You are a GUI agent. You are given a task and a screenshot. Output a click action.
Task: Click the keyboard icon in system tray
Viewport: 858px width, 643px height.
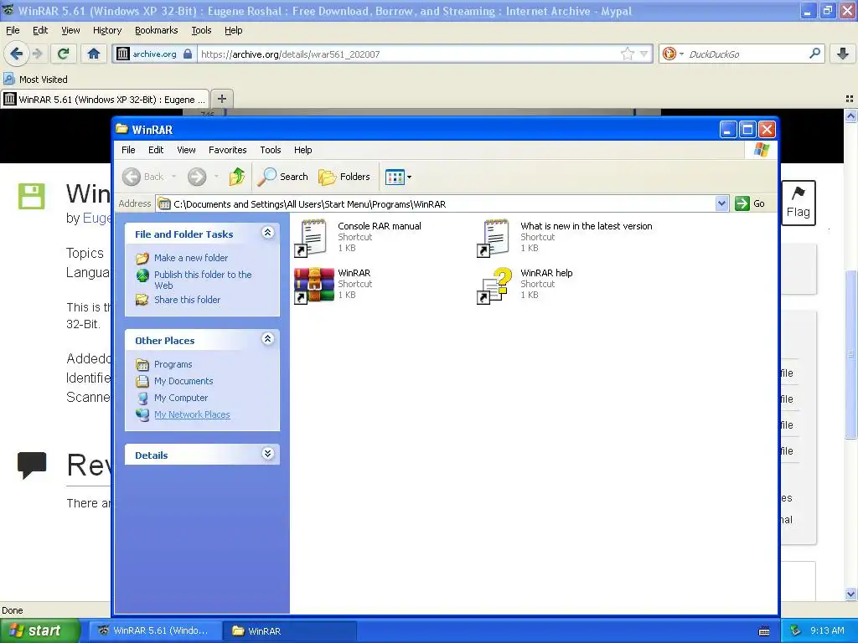pos(764,631)
